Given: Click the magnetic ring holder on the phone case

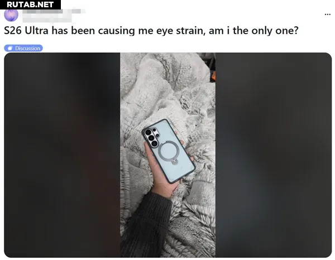Looking at the screenshot, I should click(x=168, y=152).
